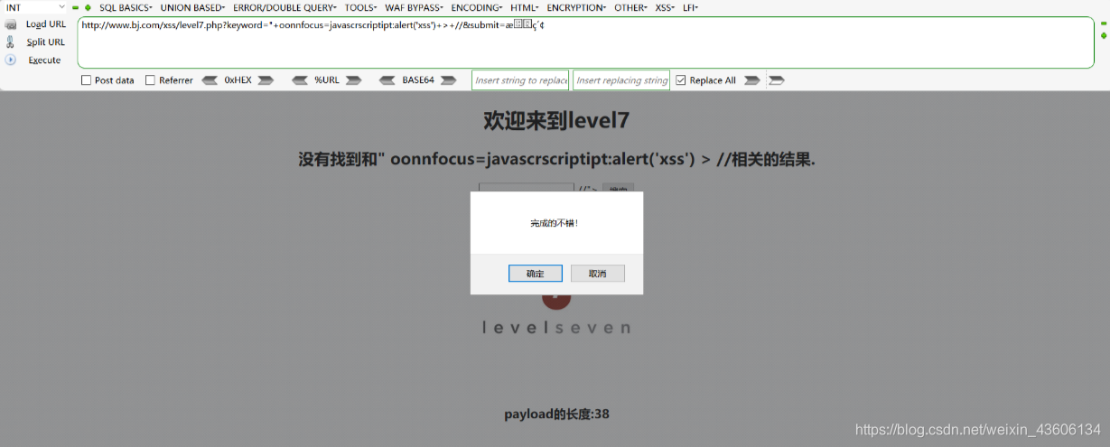This screenshot has width=1110, height=447.
Task: Click the last arrow after the dotted divider
Action: click(776, 80)
